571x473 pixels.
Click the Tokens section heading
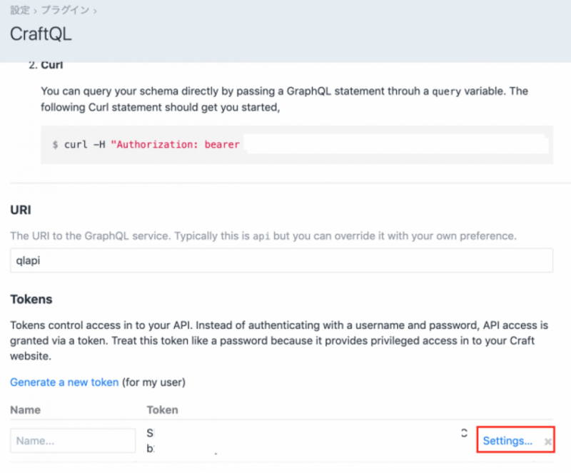coord(31,300)
